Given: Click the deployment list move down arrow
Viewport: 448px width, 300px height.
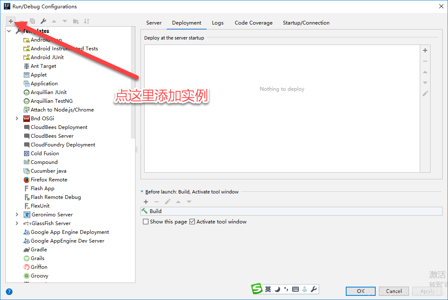Looking at the screenshot, I should pos(425,83).
